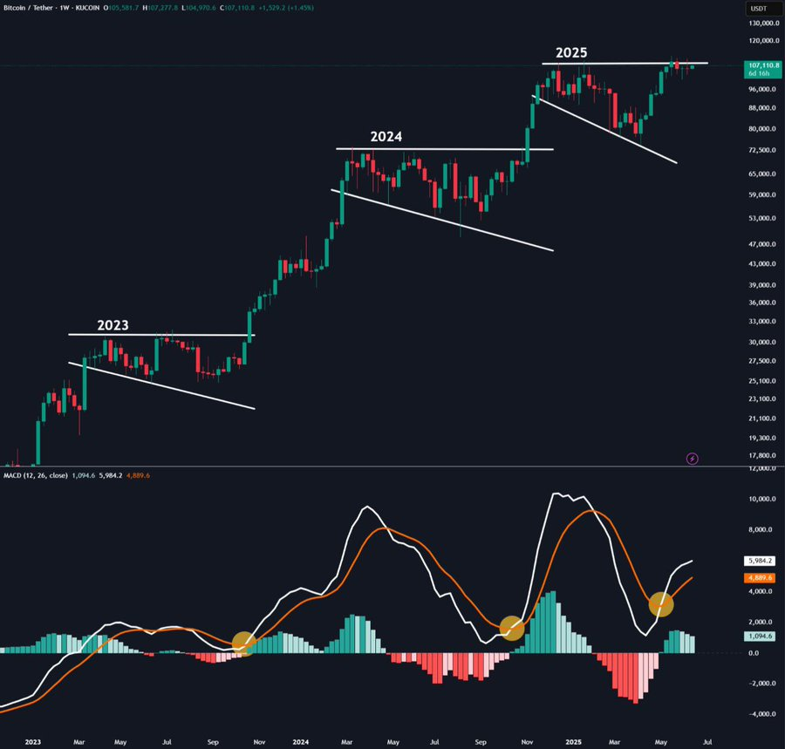Click the purple lightning bolt icon

click(692, 459)
